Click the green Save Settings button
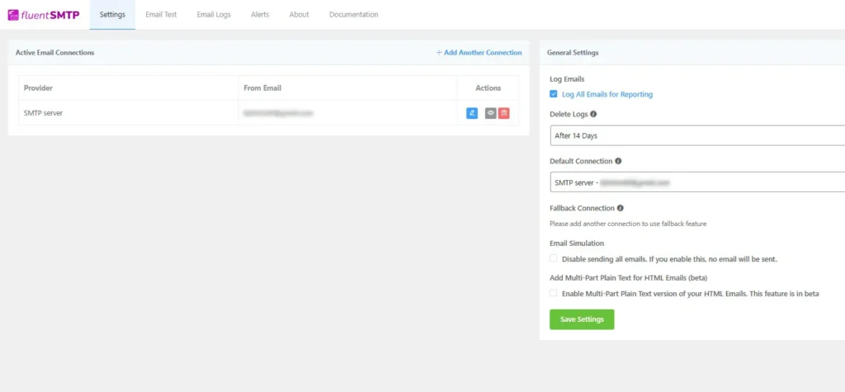This screenshot has width=845, height=392. 582,319
